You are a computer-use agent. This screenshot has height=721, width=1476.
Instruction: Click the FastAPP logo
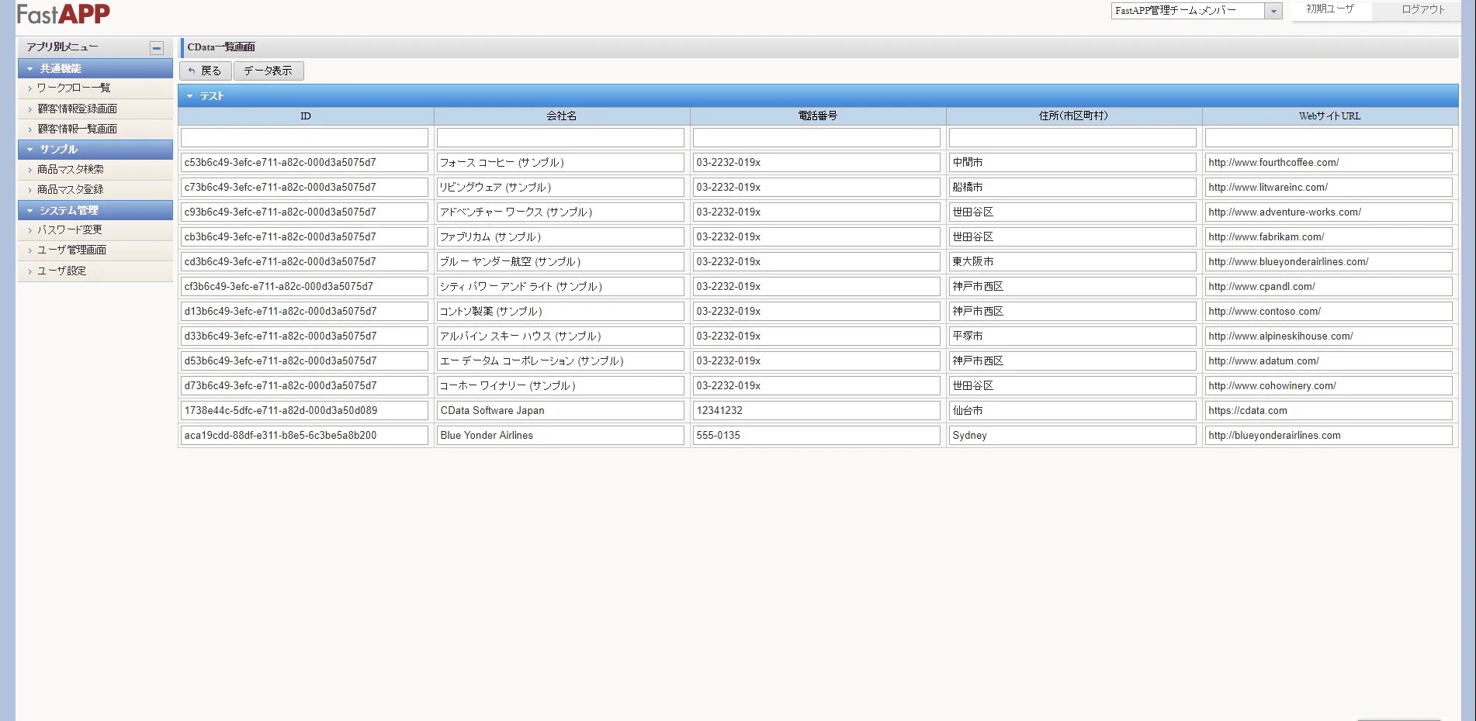pos(62,13)
